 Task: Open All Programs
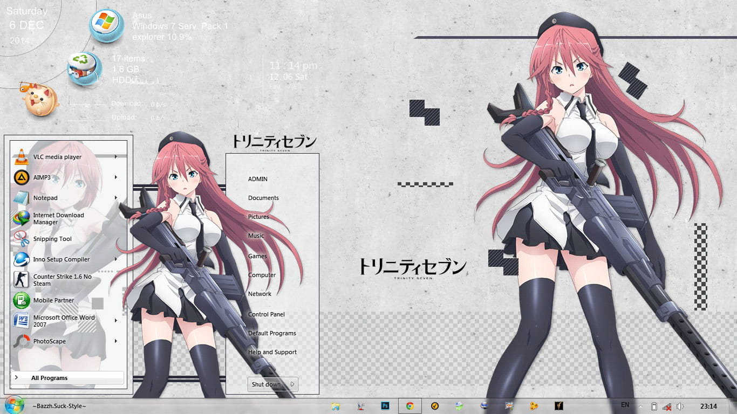point(48,378)
